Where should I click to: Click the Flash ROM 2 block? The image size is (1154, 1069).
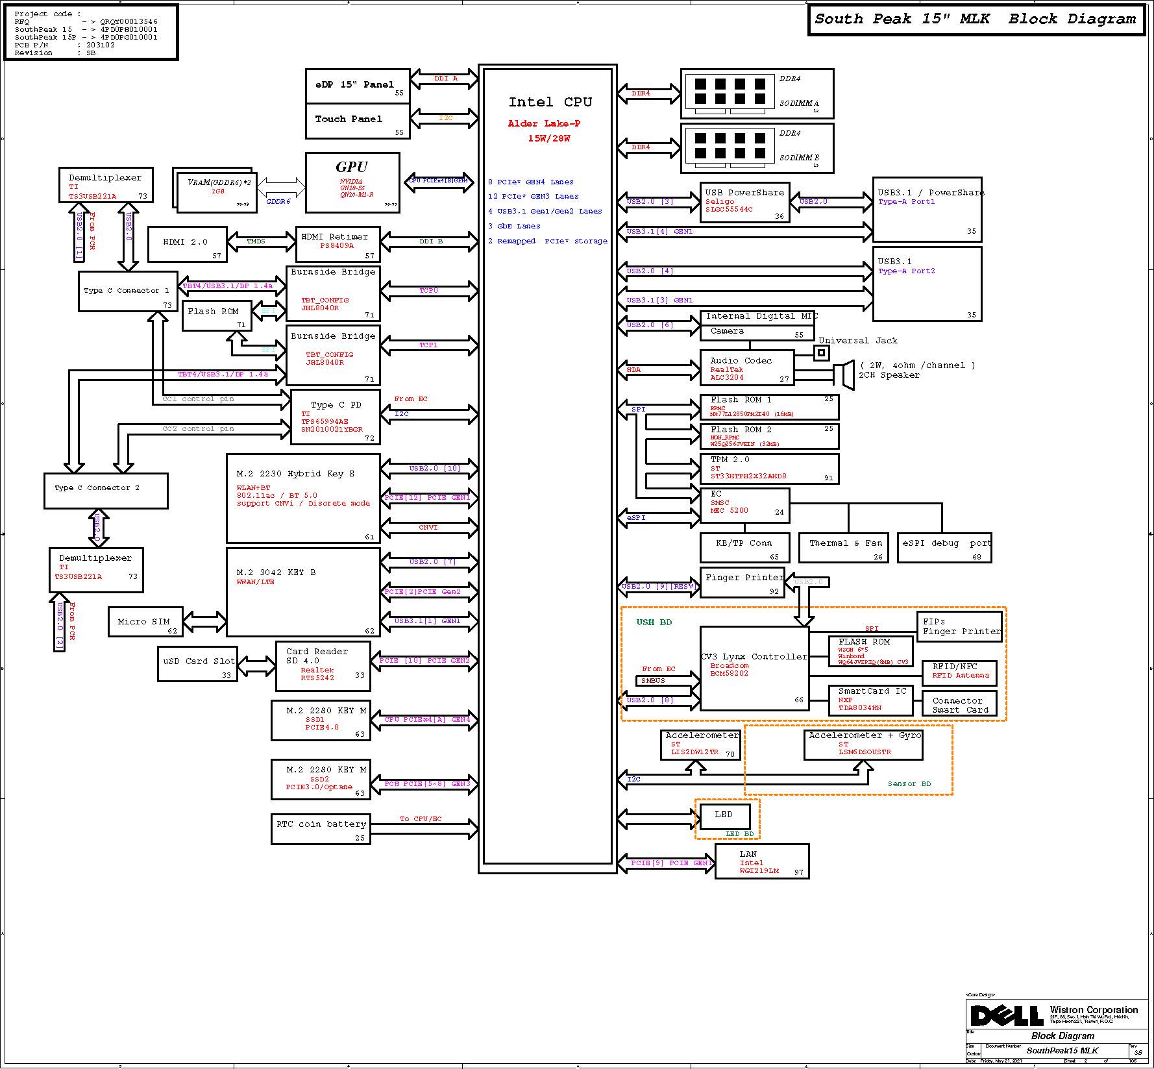coord(770,436)
